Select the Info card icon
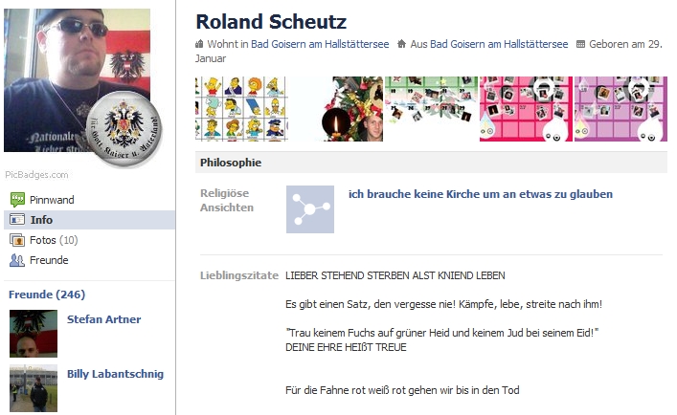Viewport: 677px width, 415px height. tap(17, 220)
